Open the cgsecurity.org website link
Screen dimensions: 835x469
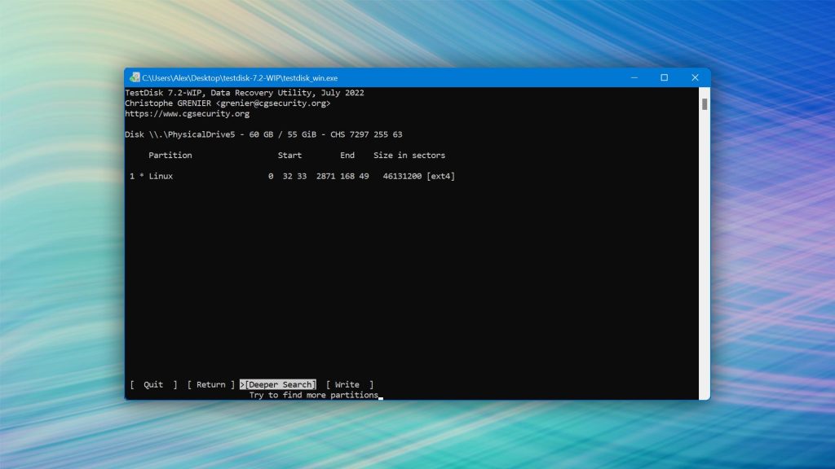pos(188,113)
